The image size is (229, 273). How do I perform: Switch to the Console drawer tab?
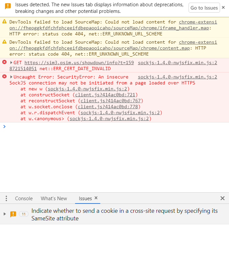pyautogui.click(x=24, y=198)
